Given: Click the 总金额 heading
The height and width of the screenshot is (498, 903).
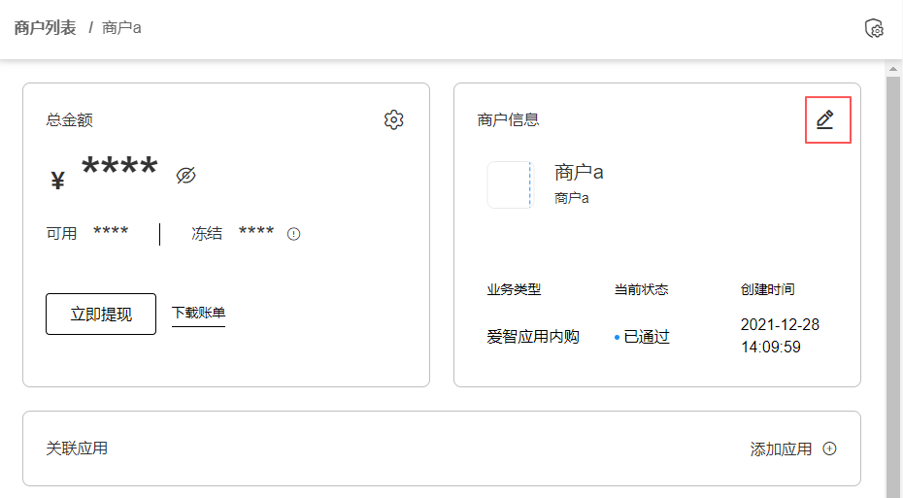Looking at the screenshot, I should click(x=69, y=119).
